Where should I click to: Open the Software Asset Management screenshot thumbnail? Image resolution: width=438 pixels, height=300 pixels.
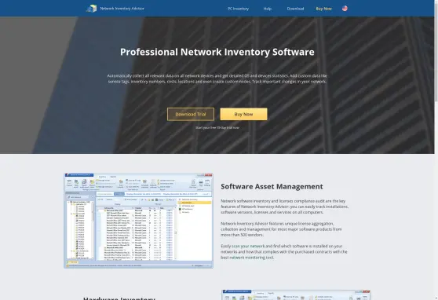tap(139, 221)
